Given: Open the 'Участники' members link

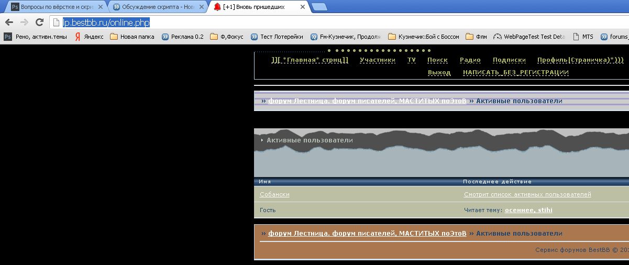Looking at the screenshot, I should pyautogui.click(x=378, y=60).
